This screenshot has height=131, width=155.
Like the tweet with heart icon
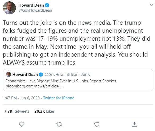point(97,124)
